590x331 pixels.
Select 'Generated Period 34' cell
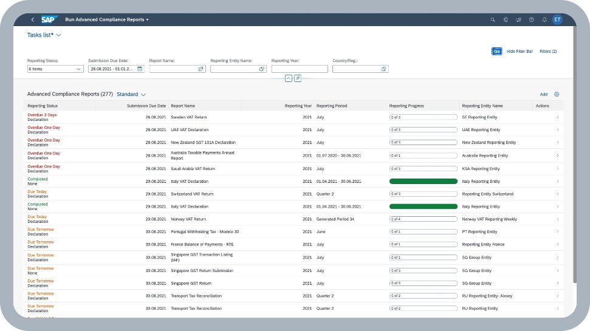click(335, 219)
